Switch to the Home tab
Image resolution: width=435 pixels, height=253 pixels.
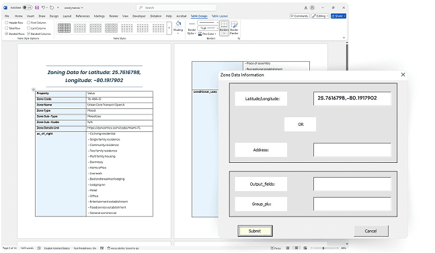pyautogui.click(x=19, y=16)
